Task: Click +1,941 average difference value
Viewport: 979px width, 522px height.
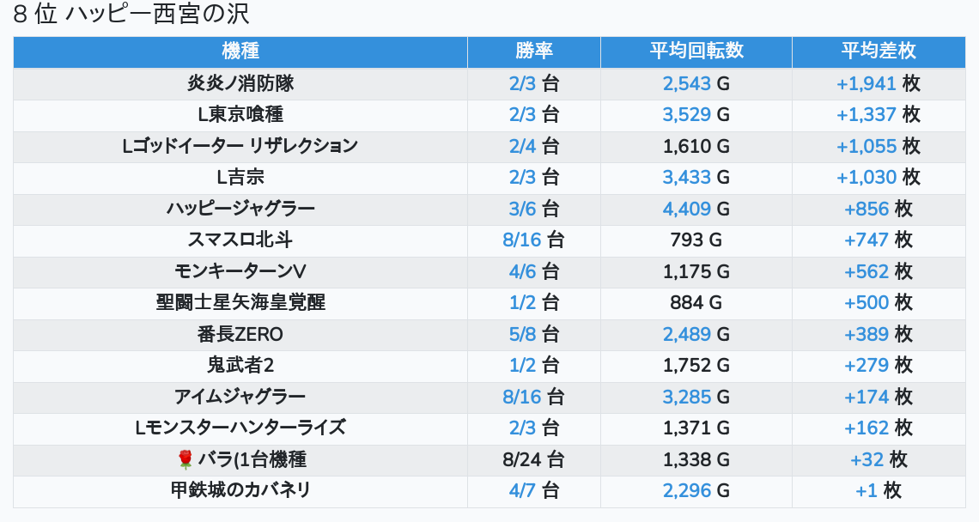Action: click(x=866, y=83)
